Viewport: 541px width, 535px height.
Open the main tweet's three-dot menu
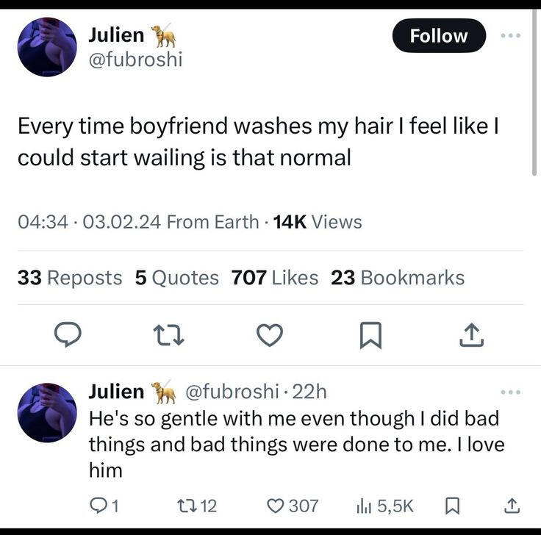(x=511, y=35)
